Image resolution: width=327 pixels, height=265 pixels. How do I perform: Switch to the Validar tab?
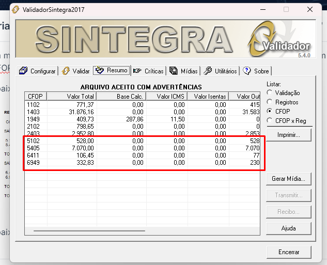click(x=75, y=71)
